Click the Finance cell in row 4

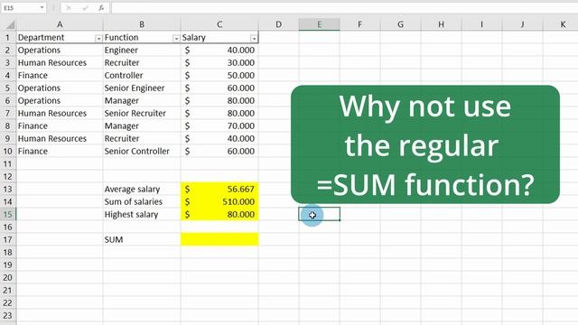(x=60, y=76)
